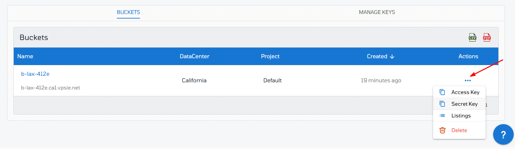Choose Access Key from the menu
This screenshot has width=515, height=149.
459,92
